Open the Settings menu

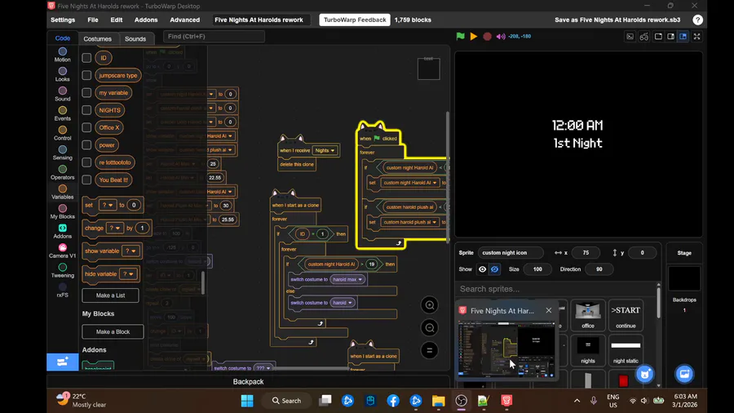63,20
